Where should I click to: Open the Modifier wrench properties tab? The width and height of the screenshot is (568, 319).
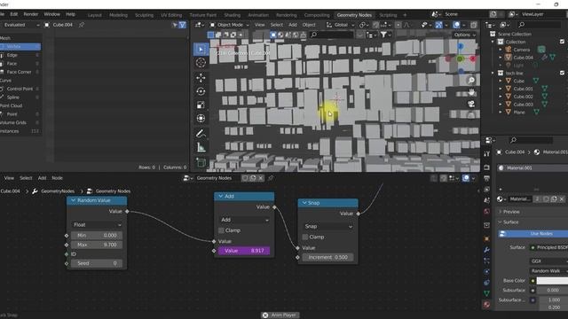click(x=486, y=250)
